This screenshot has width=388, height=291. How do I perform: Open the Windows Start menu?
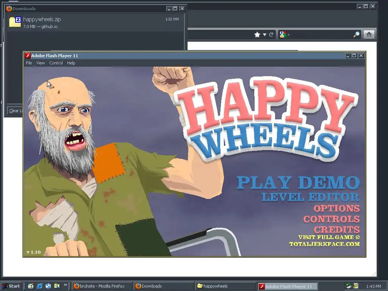coord(11,286)
